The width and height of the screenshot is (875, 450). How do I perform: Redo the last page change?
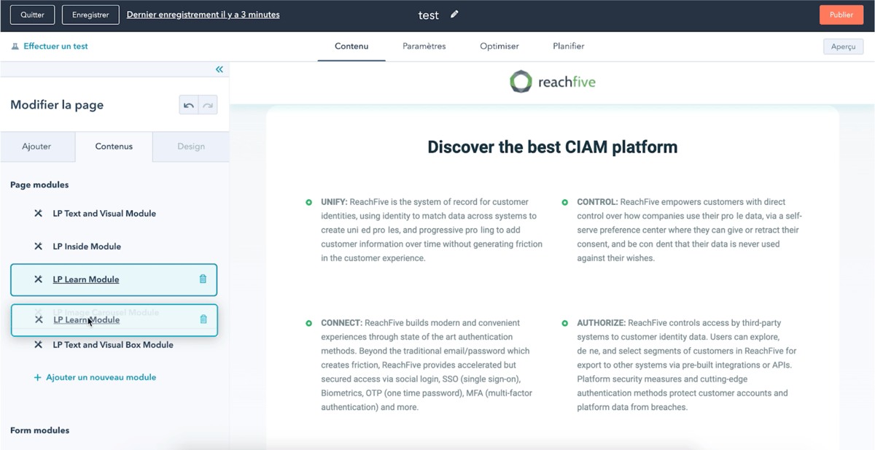[x=208, y=106]
